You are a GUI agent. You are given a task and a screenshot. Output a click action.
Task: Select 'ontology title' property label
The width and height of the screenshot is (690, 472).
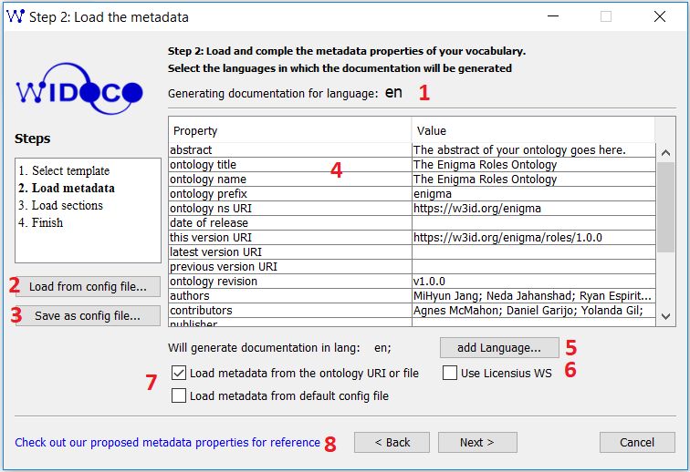pyautogui.click(x=203, y=164)
